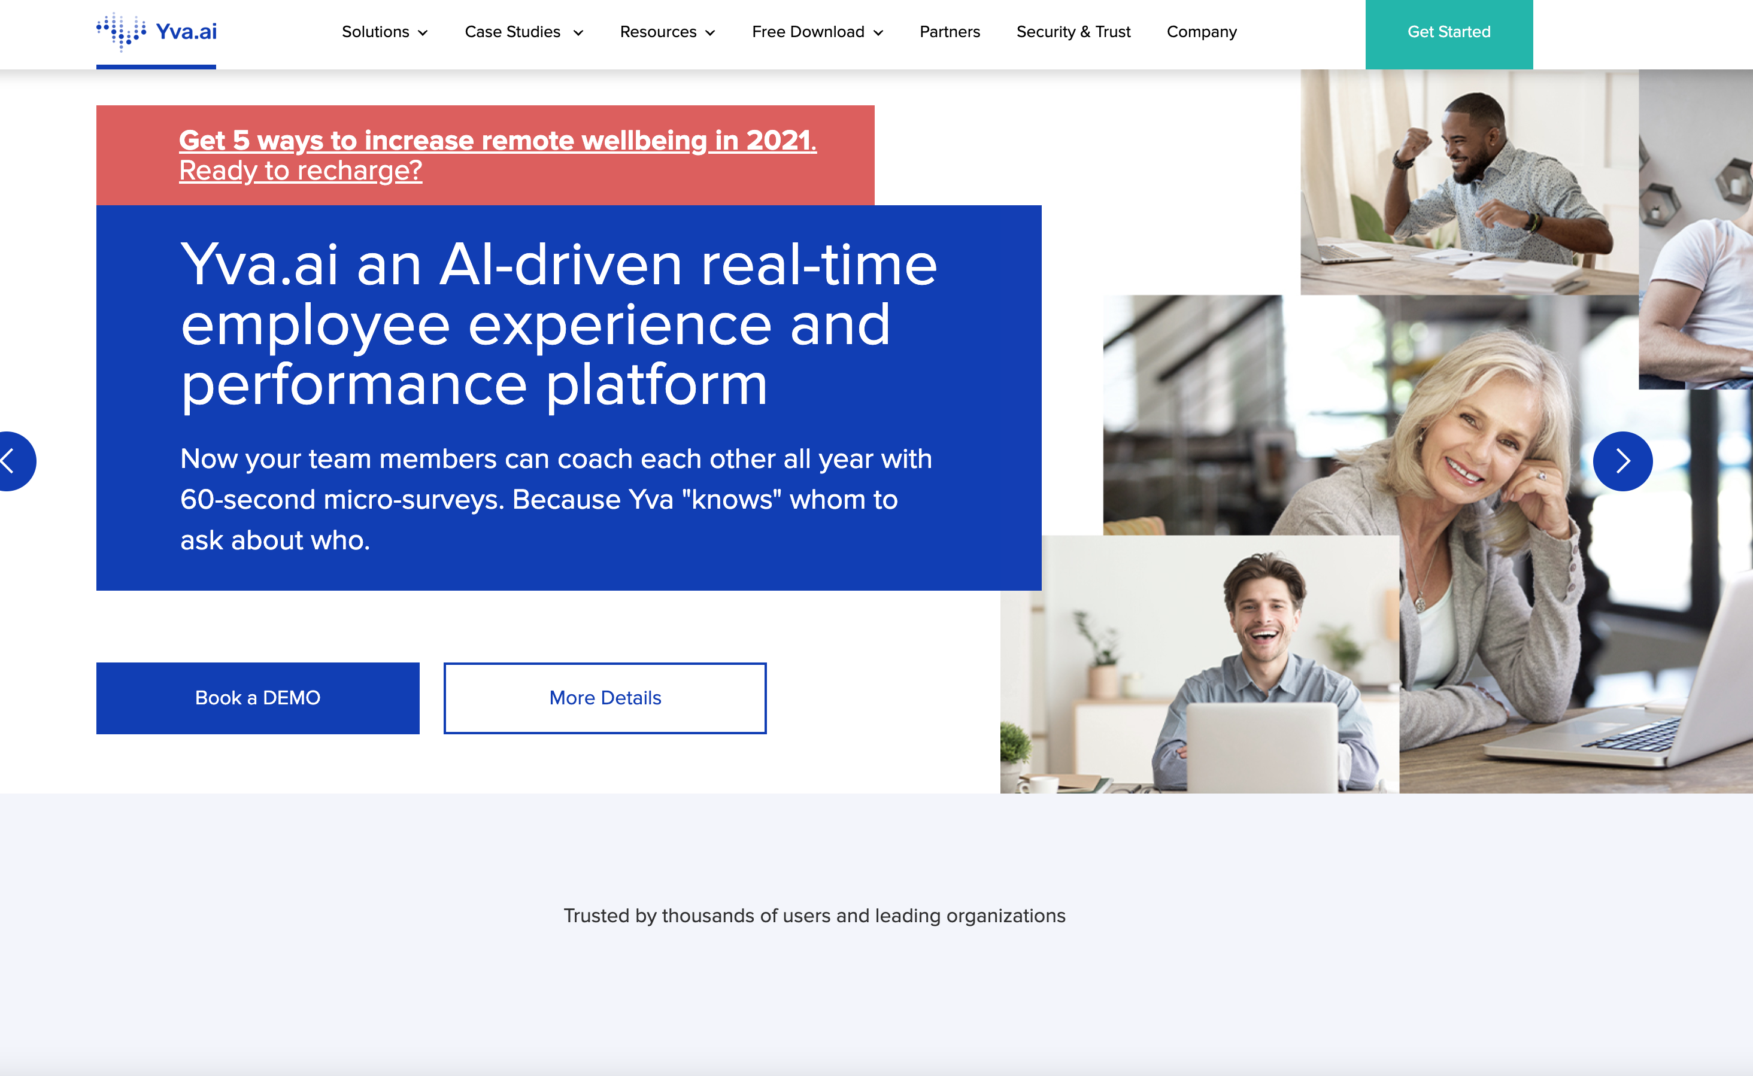Expand the Solutions dropdown chevron
This screenshot has width=1753, height=1076.
click(x=423, y=33)
